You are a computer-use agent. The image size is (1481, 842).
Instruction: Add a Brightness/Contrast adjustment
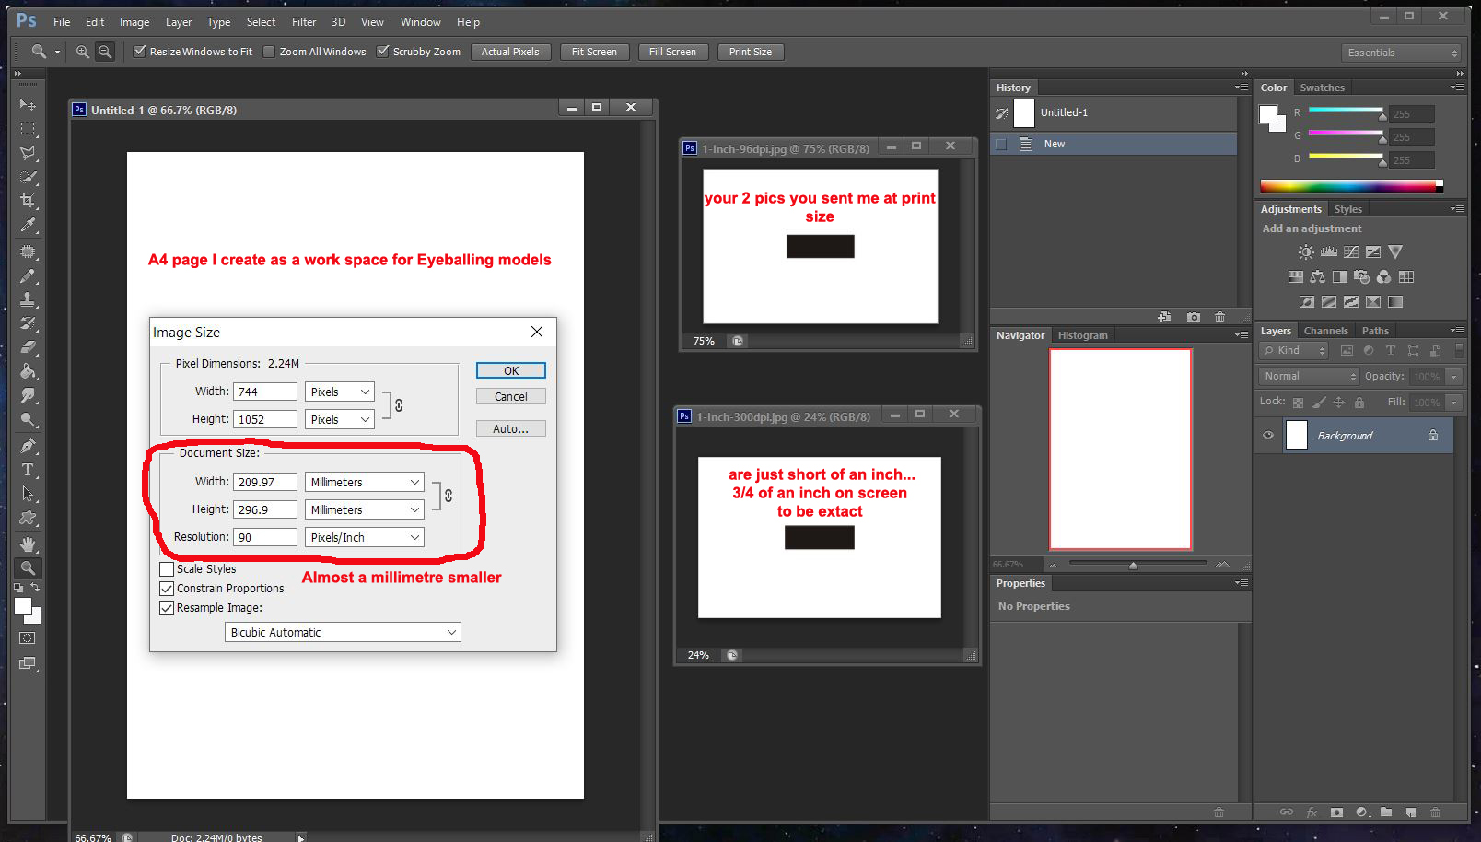tap(1306, 251)
